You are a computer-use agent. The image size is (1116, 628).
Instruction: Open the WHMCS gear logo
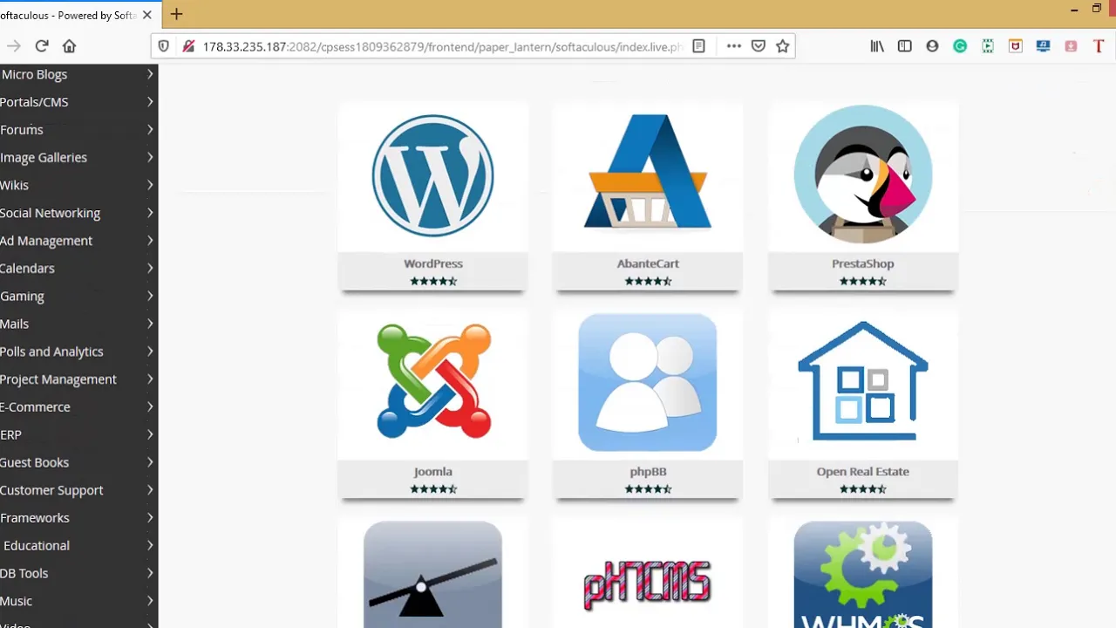(863, 575)
